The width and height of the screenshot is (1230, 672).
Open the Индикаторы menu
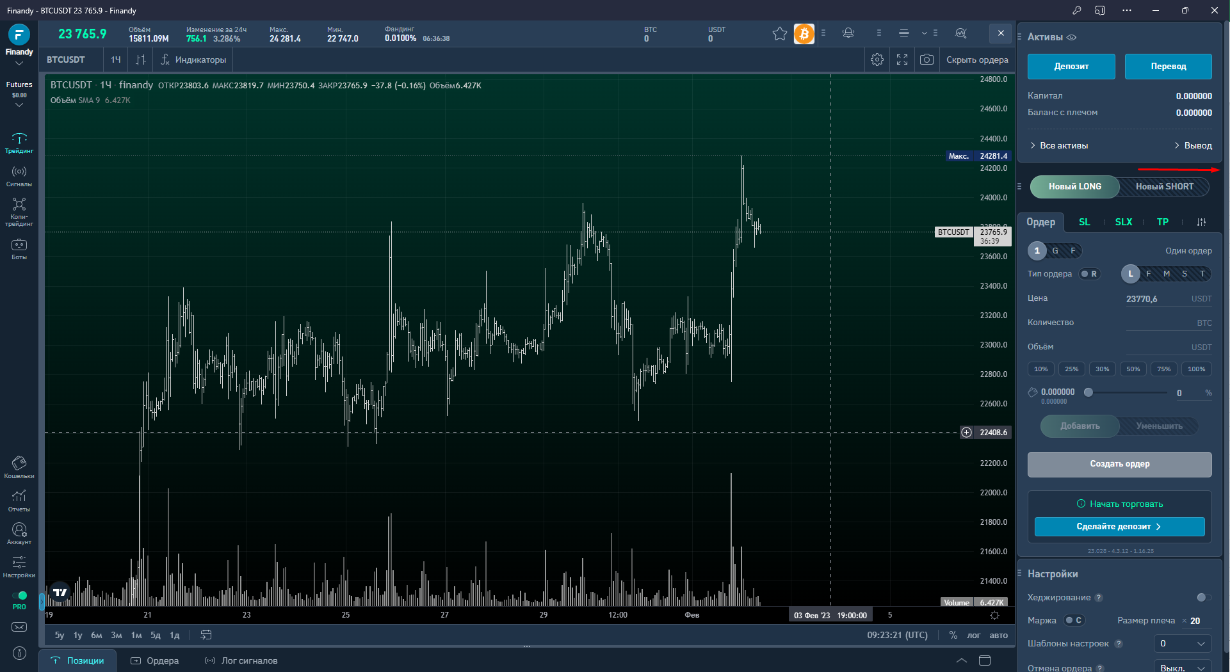(x=193, y=60)
